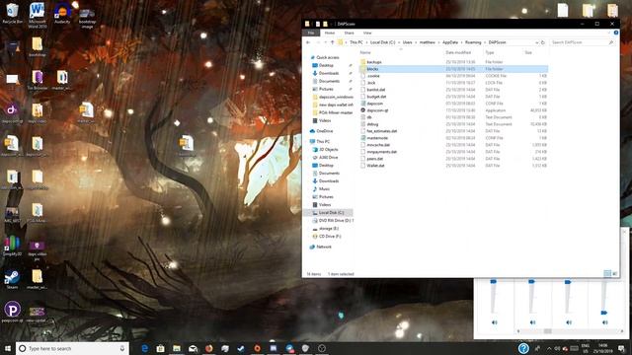This screenshot has height=355, width=632.
Task: Click the Up one level arrow
Action: point(333,42)
